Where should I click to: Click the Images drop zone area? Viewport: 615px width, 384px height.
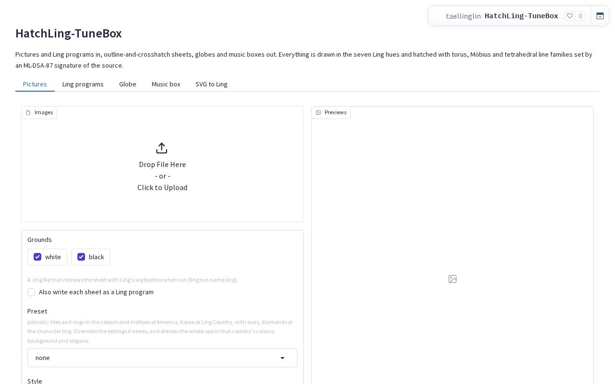162,164
